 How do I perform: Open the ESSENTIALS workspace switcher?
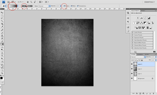[x=149, y=2]
